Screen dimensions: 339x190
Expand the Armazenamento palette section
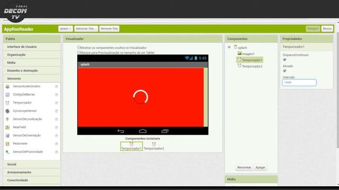(32, 173)
